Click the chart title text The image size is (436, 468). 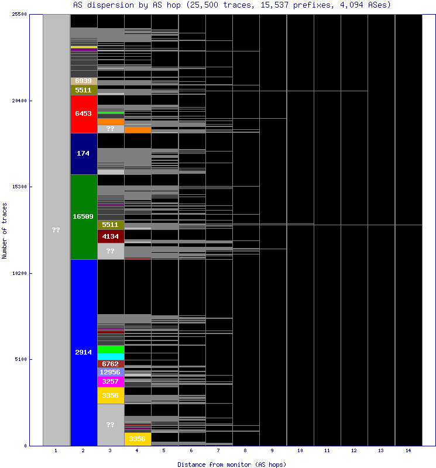[x=232, y=5]
